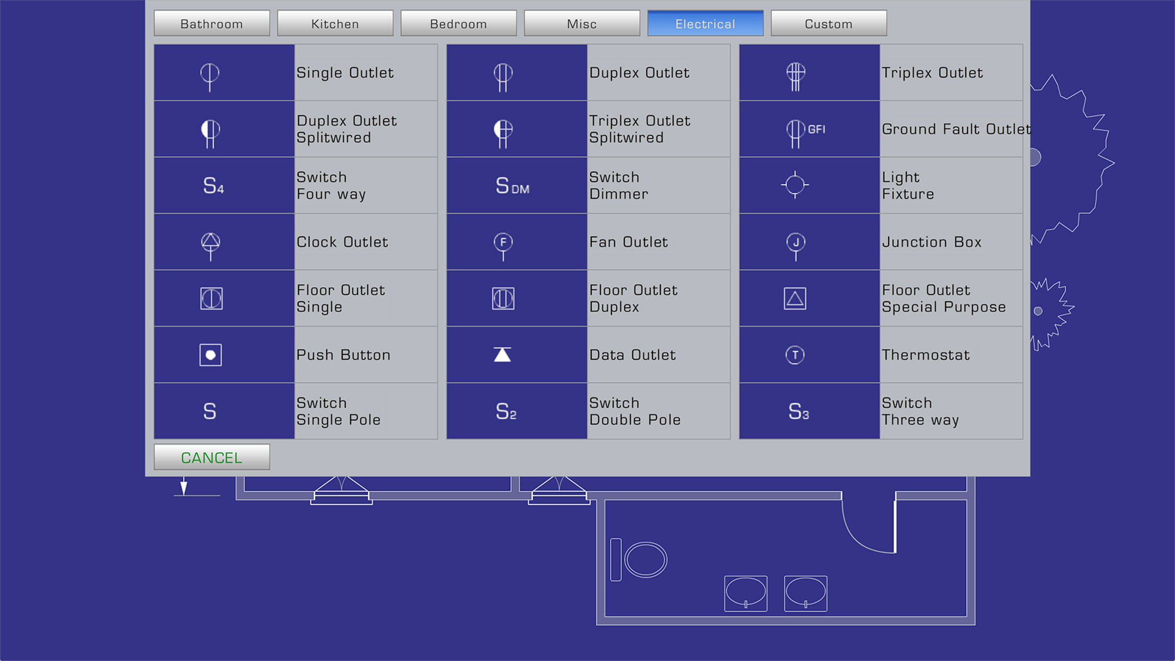Pick the Data Outlet triangle icon
This screenshot has height=661, width=1175.
[x=502, y=355]
